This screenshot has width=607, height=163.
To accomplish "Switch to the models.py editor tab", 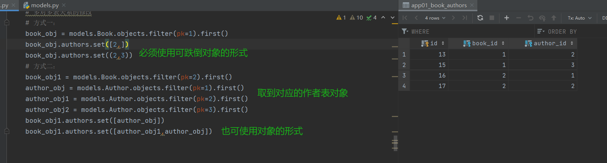I will coord(45,5).
